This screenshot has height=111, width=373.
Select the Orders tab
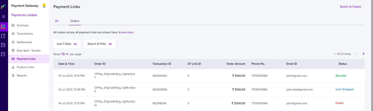[75, 21]
